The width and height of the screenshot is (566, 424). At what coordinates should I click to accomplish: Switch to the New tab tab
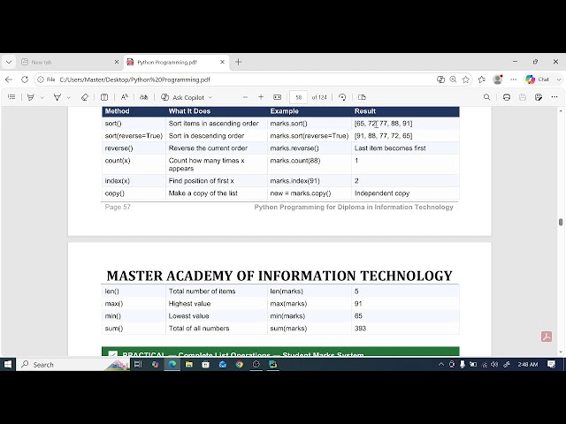click(69, 62)
